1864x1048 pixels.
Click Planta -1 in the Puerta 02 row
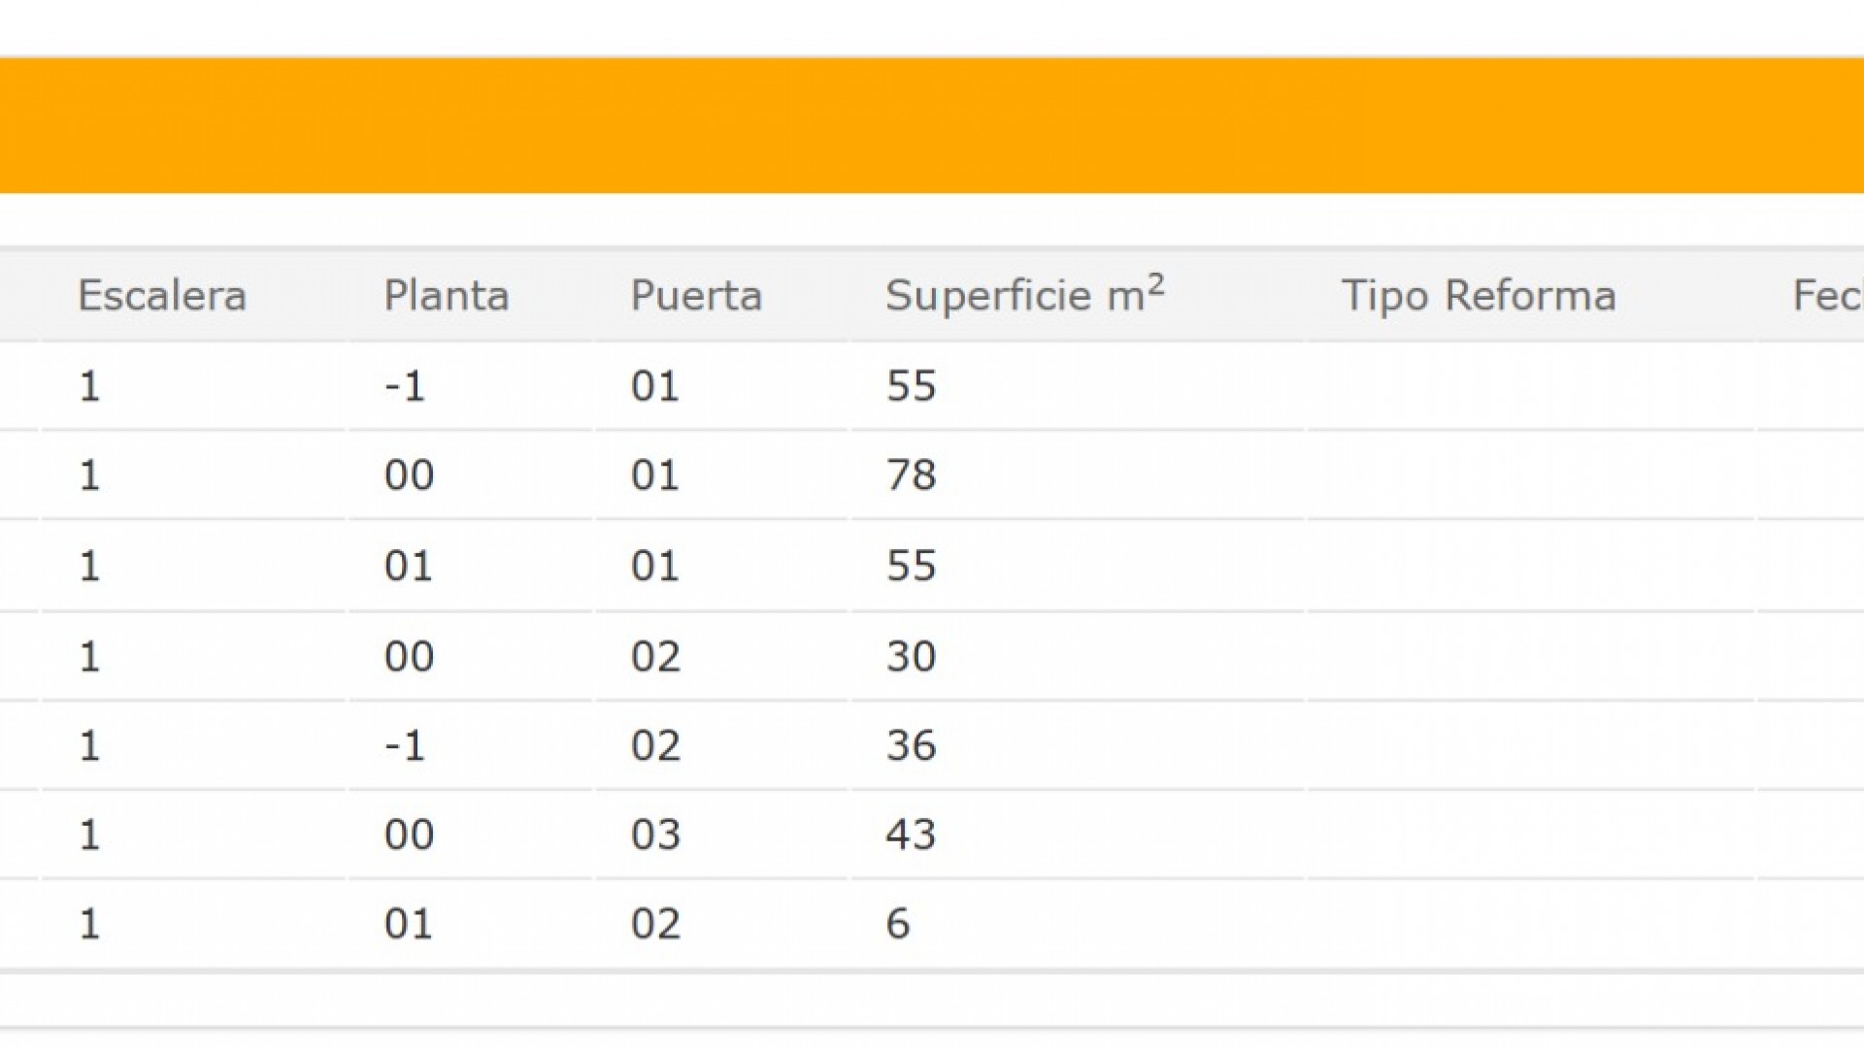click(405, 746)
